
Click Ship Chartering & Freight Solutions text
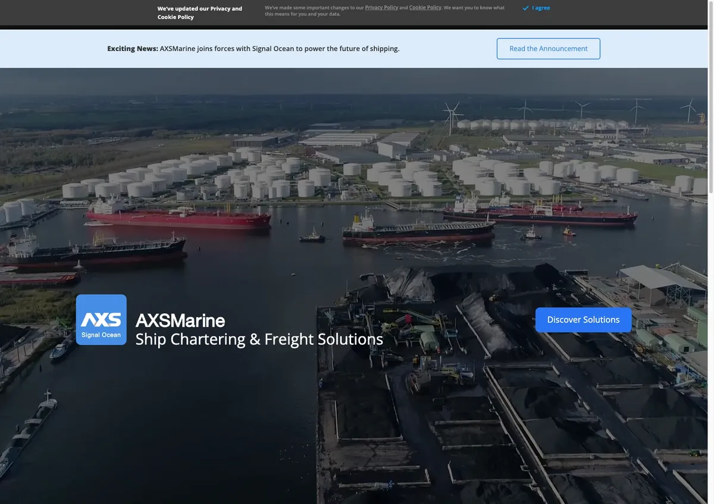tap(259, 339)
